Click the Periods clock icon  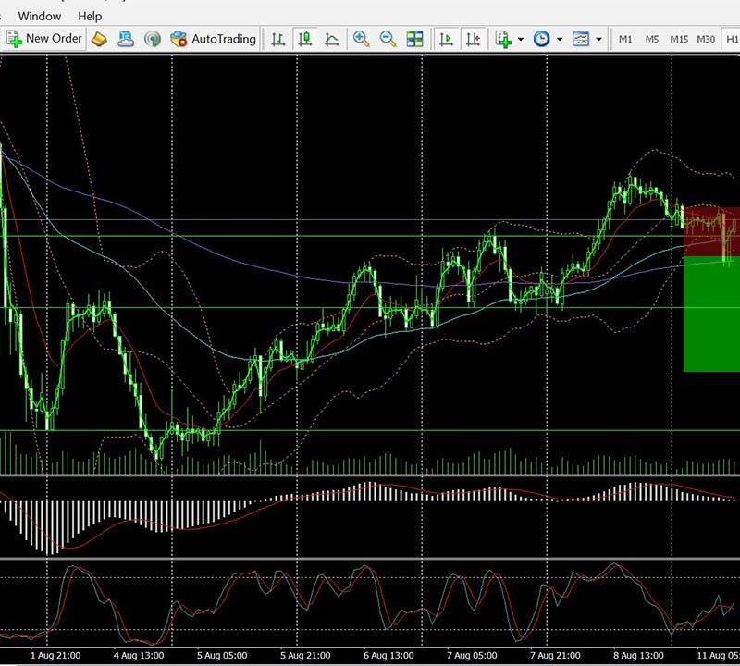tap(542, 39)
